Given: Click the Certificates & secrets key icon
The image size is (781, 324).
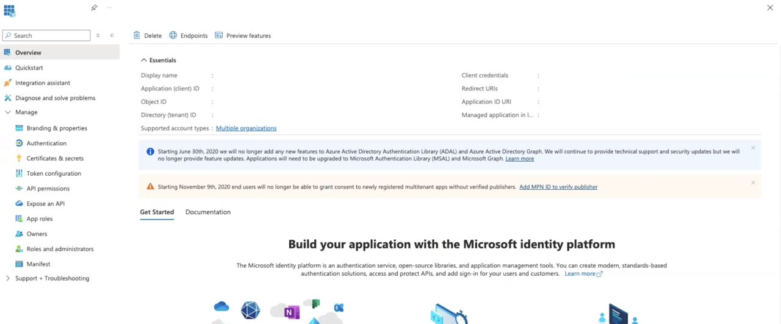Looking at the screenshot, I should (19, 158).
